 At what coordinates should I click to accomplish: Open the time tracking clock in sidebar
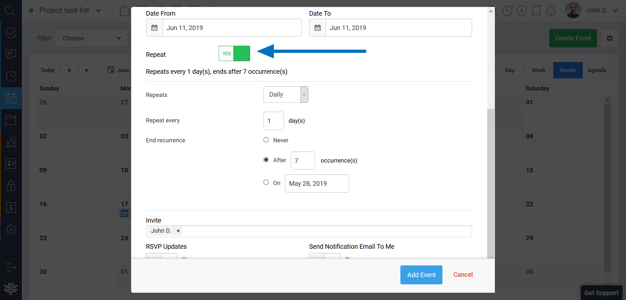pyautogui.click(x=11, y=76)
